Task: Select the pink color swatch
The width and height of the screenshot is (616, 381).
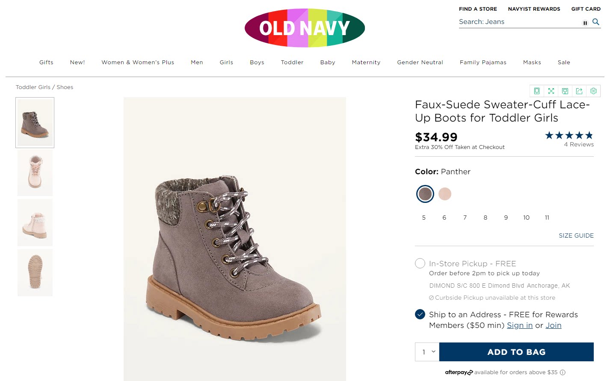Action: pos(445,194)
